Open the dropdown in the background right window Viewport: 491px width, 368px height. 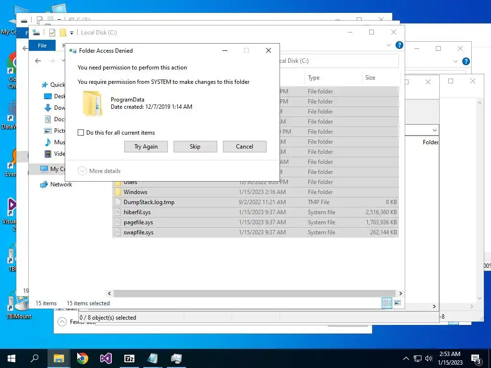(434, 130)
